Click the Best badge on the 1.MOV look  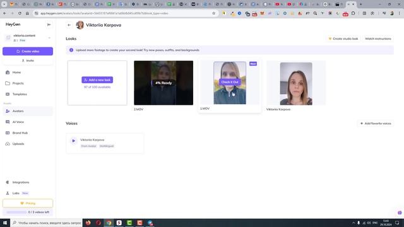253,64
